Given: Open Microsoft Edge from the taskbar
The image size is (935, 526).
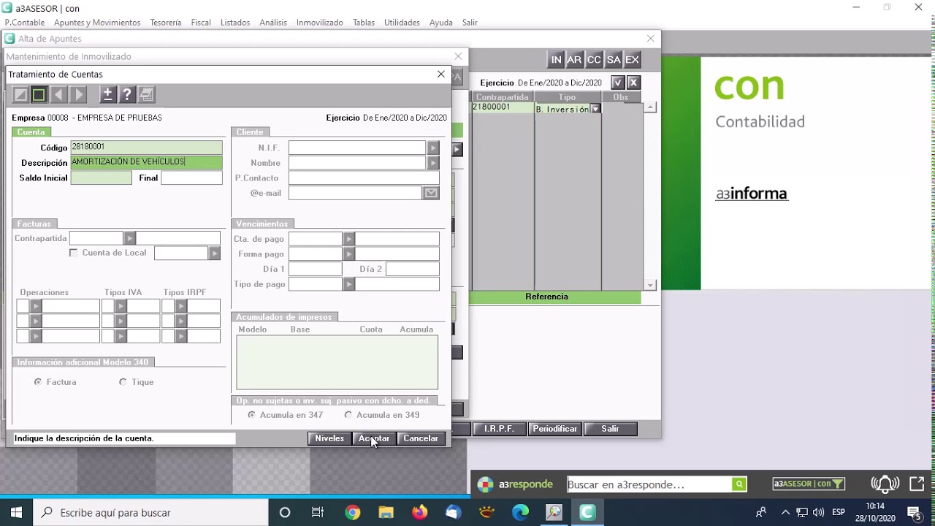Looking at the screenshot, I should (x=520, y=513).
